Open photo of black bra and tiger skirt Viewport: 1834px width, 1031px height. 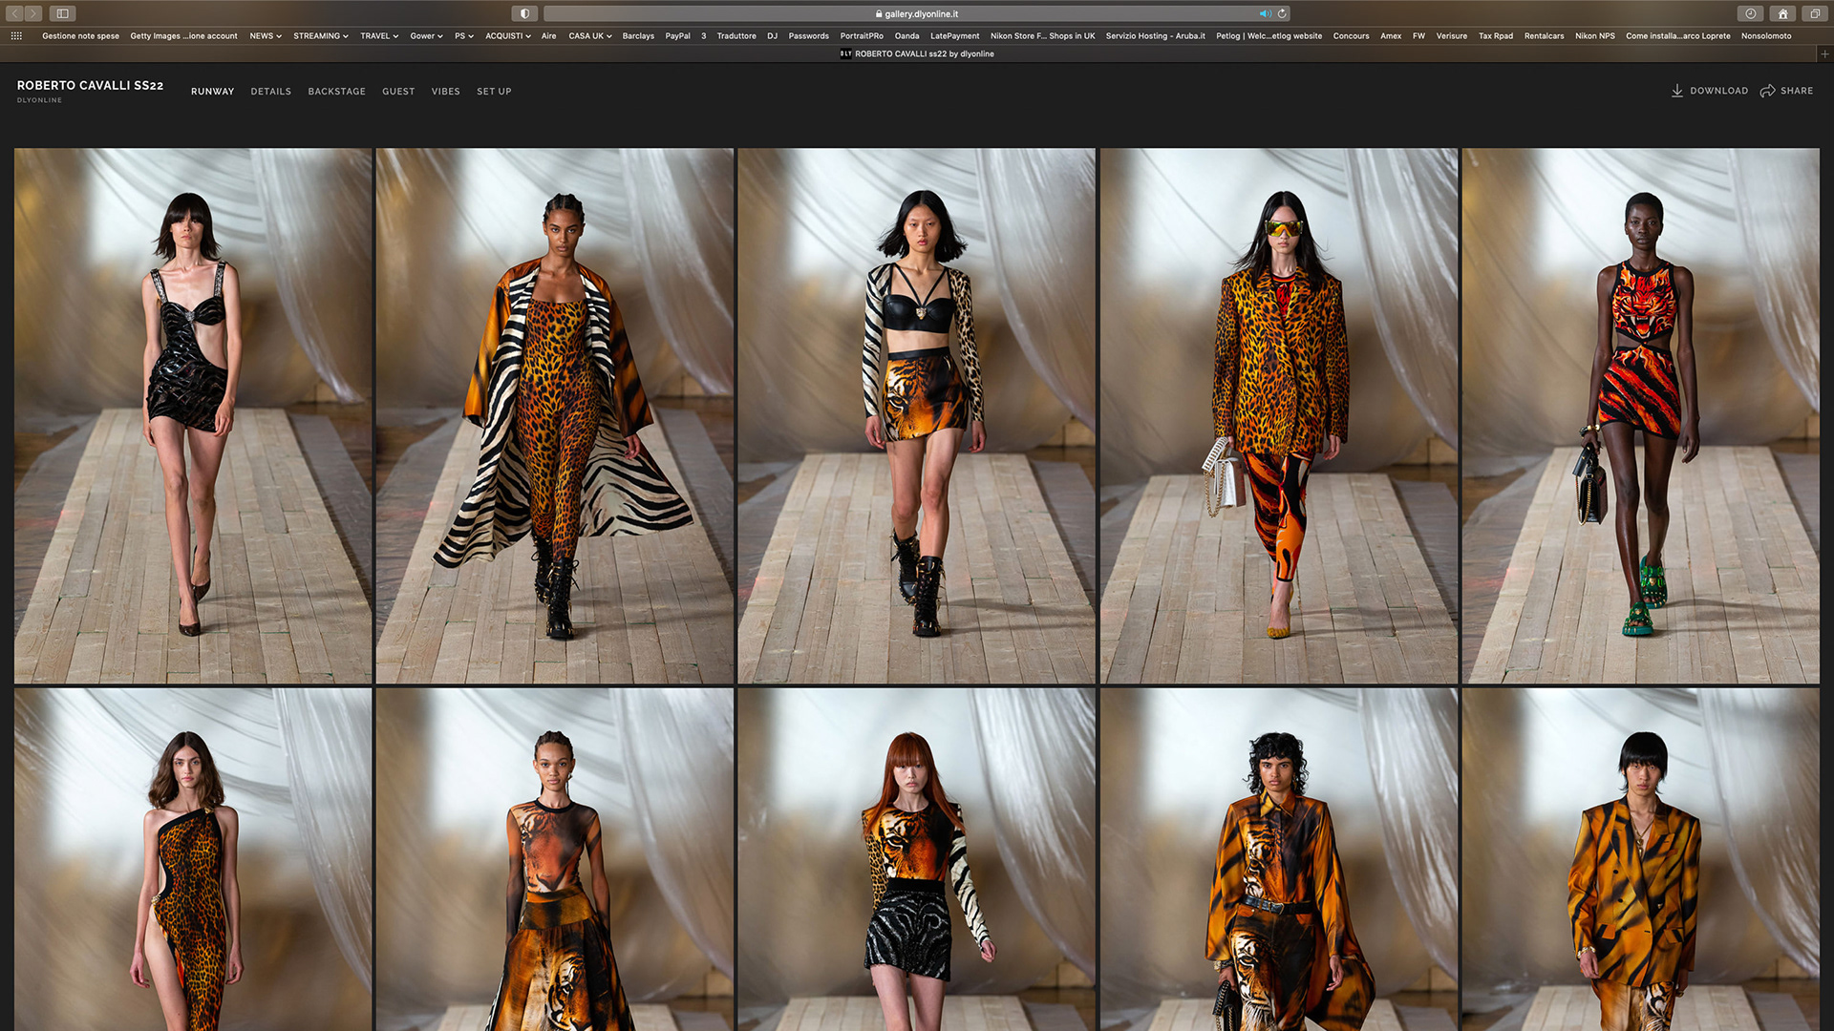917,415
